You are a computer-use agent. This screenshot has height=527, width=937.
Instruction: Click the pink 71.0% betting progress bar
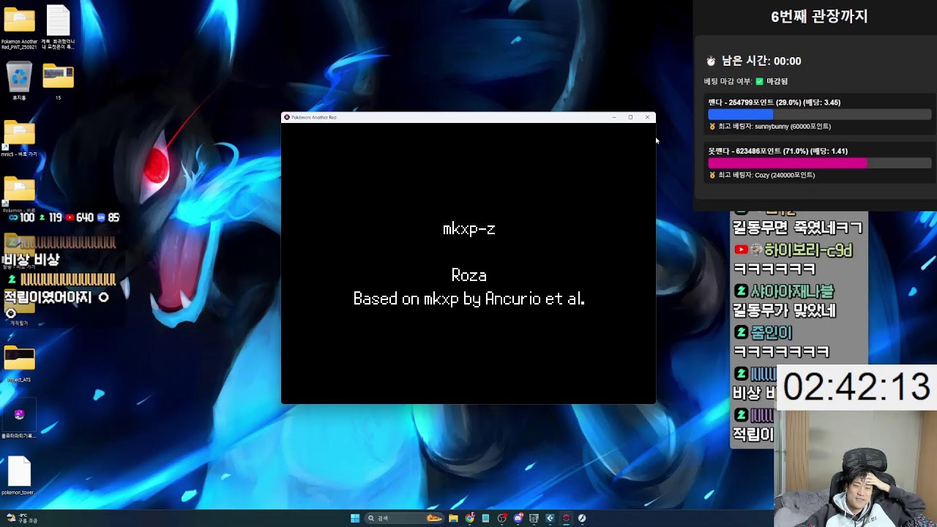coord(788,163)
